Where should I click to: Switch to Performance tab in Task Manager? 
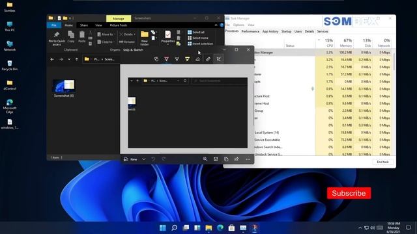(x=250, y=31)
